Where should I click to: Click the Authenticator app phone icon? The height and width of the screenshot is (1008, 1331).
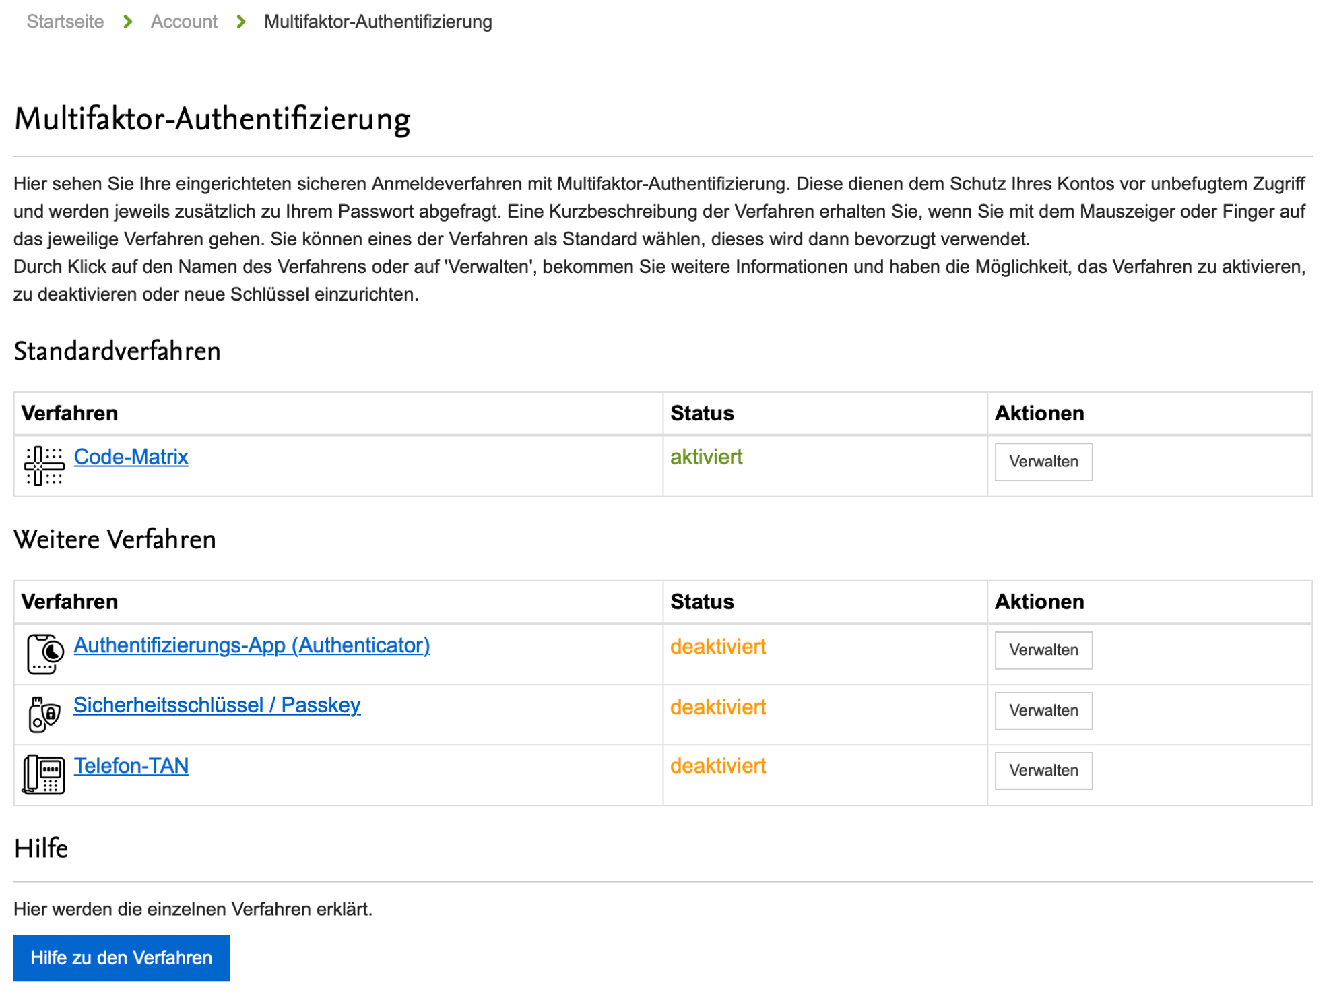point(45,654)
